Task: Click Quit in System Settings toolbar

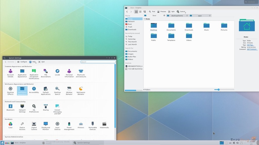Action: 42,62
